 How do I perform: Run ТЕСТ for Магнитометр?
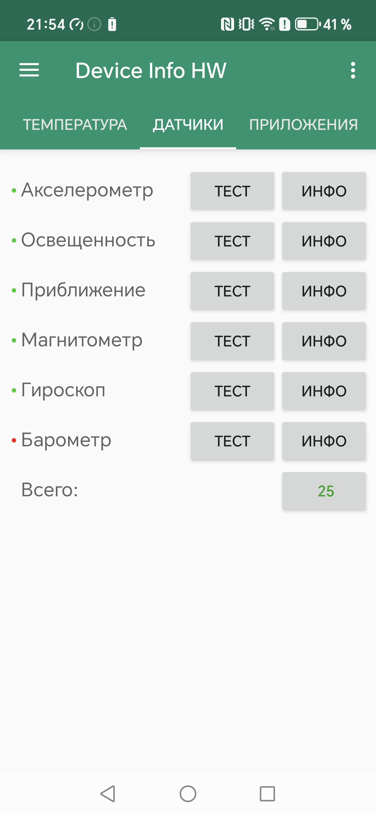coord(232,341)
